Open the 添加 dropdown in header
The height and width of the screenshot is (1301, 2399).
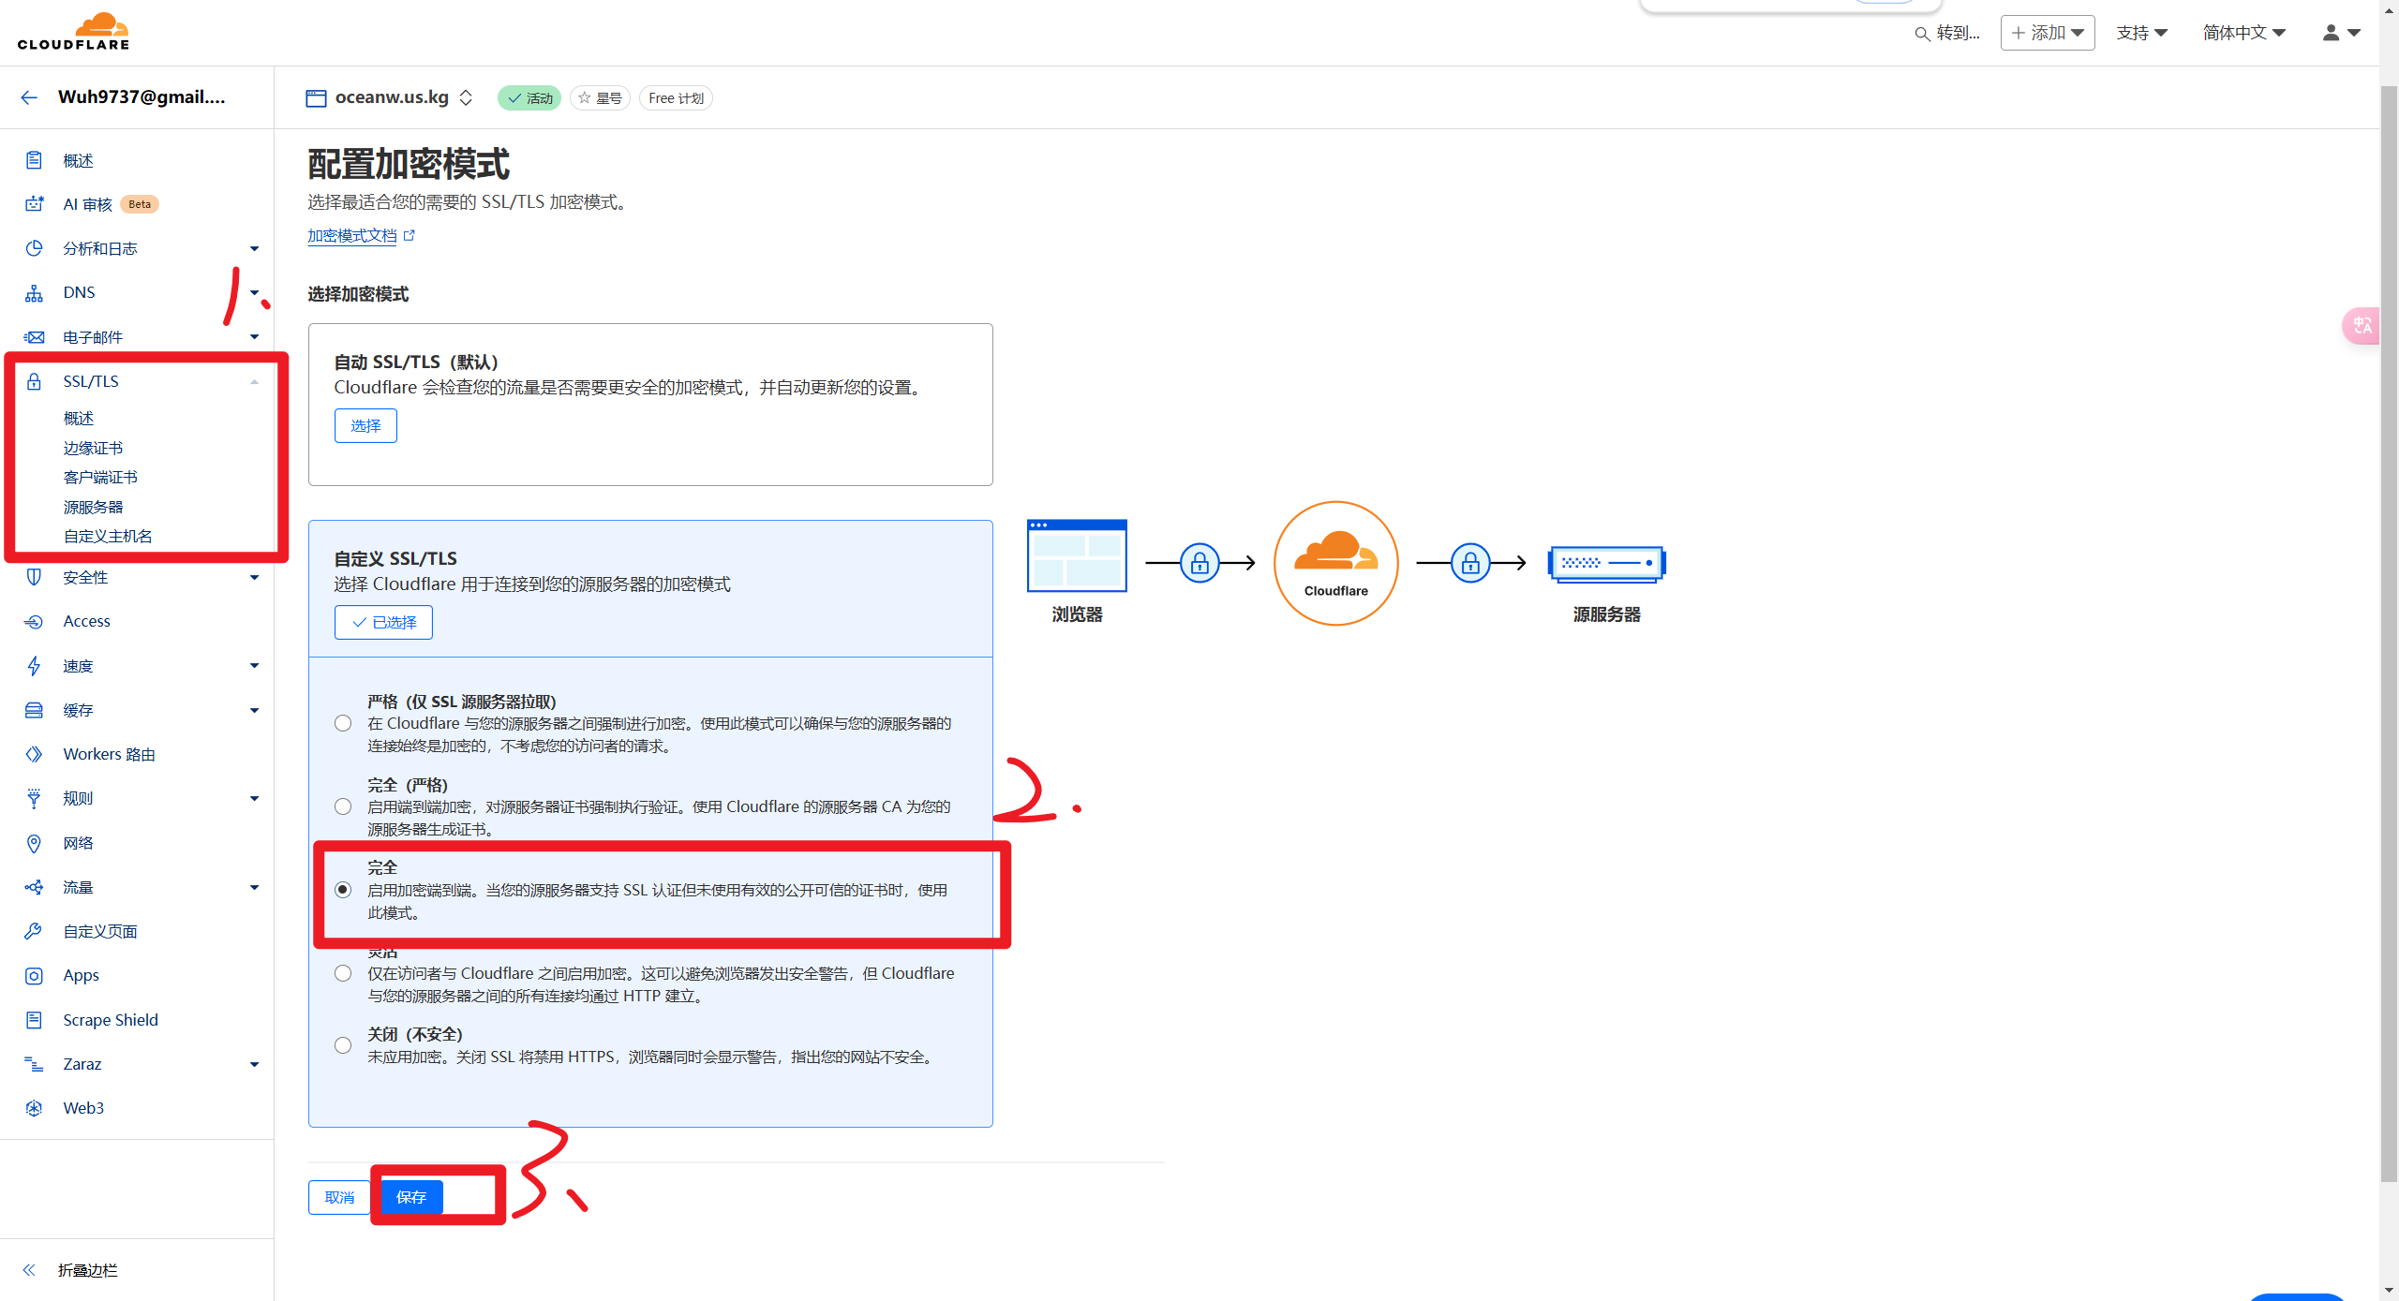[2047, 33]
